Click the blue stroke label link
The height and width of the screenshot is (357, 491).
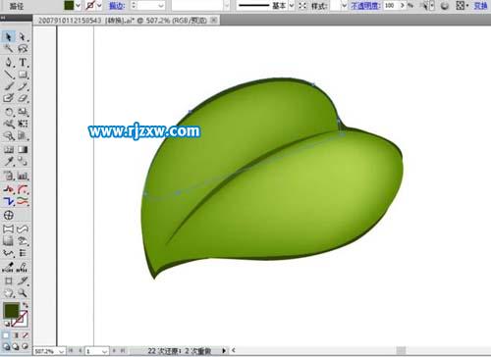coord(117,6)
